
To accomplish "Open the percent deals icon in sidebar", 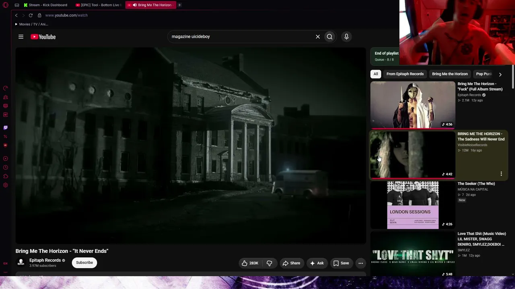I will [x=6, y=136].
